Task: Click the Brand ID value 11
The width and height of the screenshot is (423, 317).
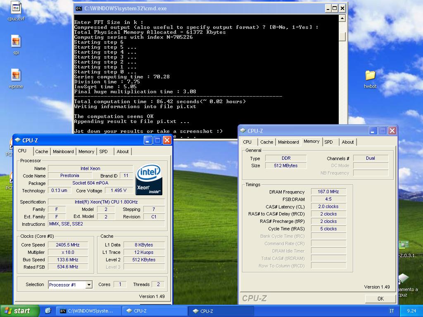Action: click(126, 175)
